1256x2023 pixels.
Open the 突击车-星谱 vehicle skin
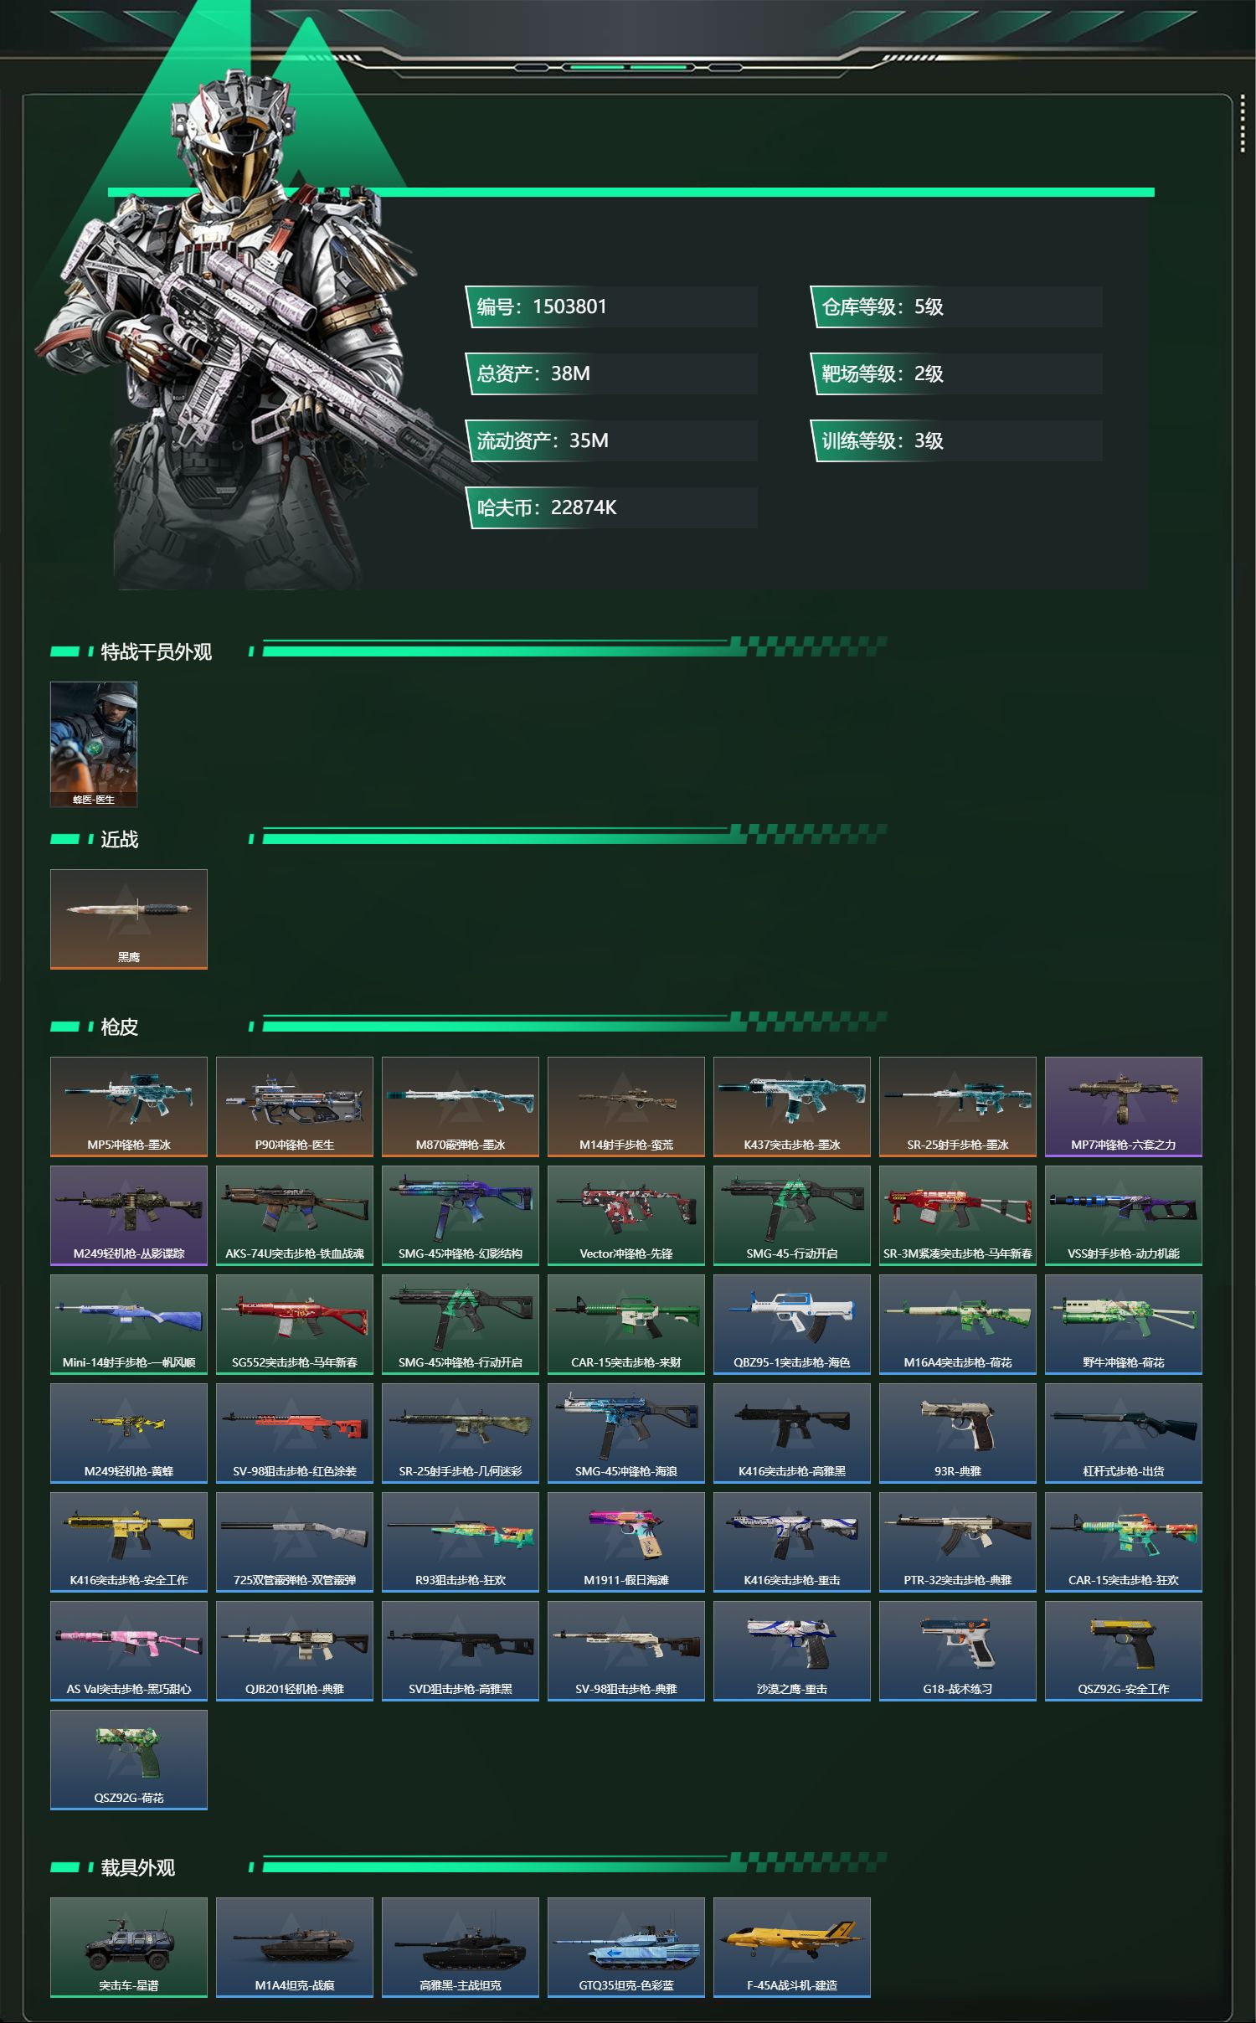129,1947
